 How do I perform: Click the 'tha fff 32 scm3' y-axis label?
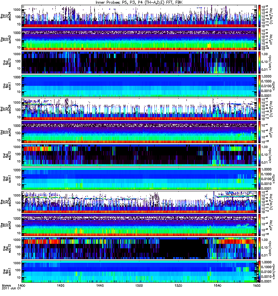pos(6,39)
